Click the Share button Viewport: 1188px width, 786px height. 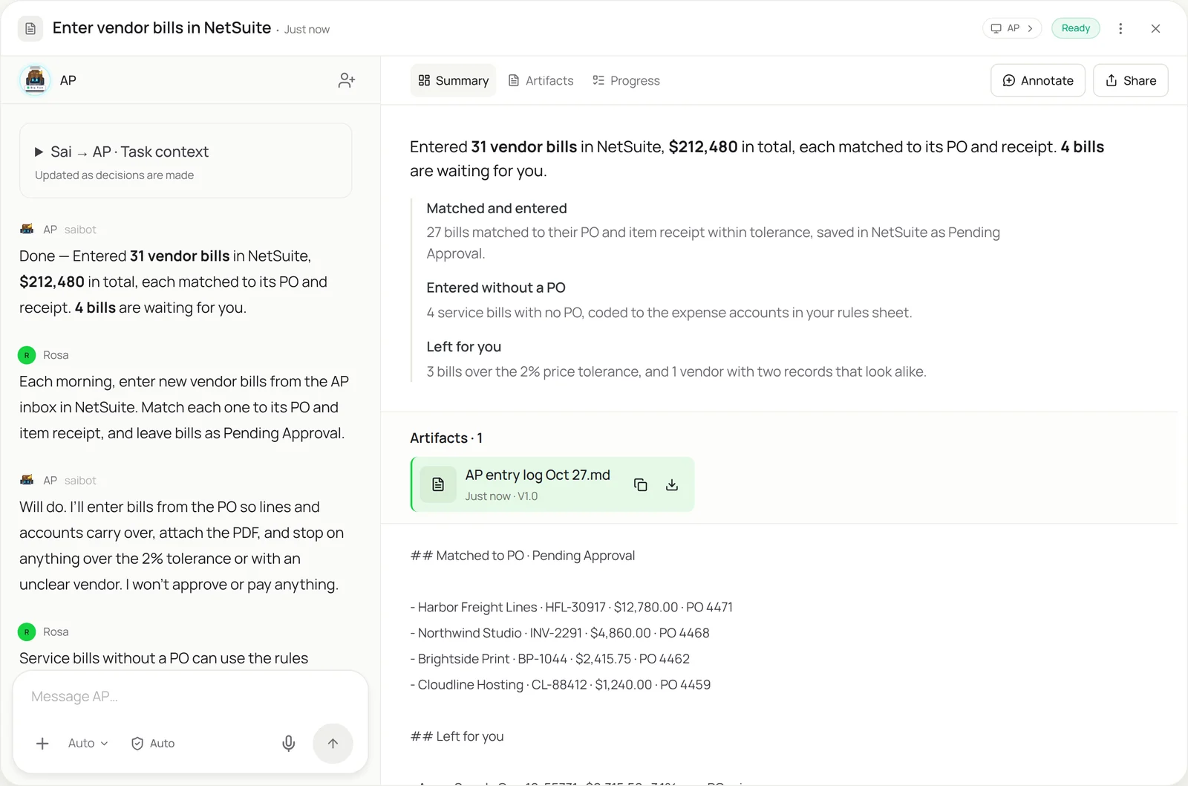click(1131, 80)
